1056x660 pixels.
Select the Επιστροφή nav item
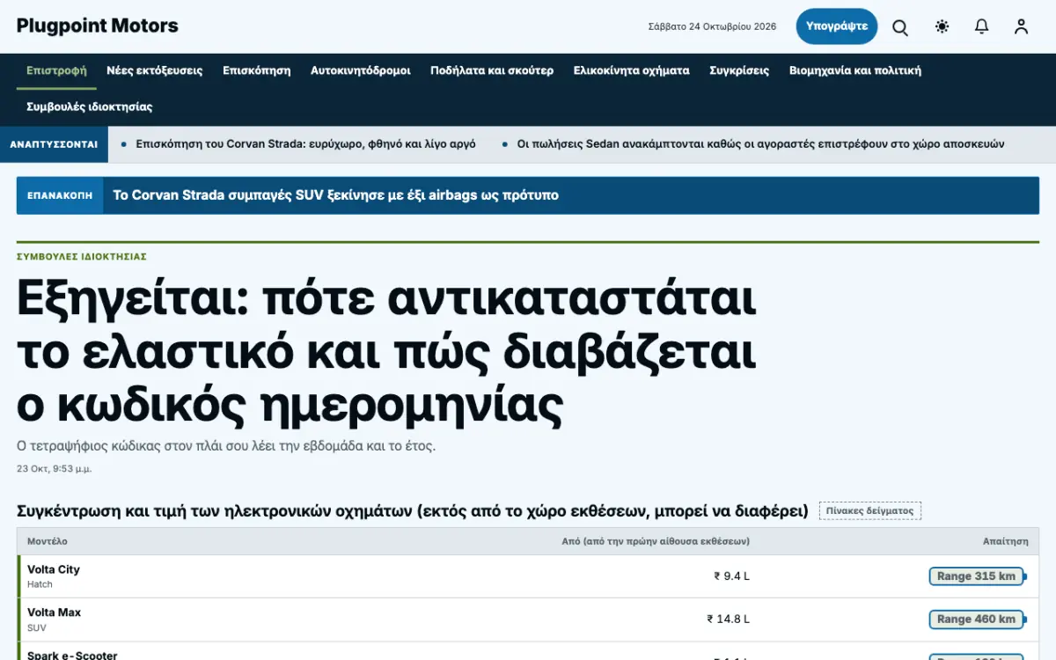coord(56,70)
